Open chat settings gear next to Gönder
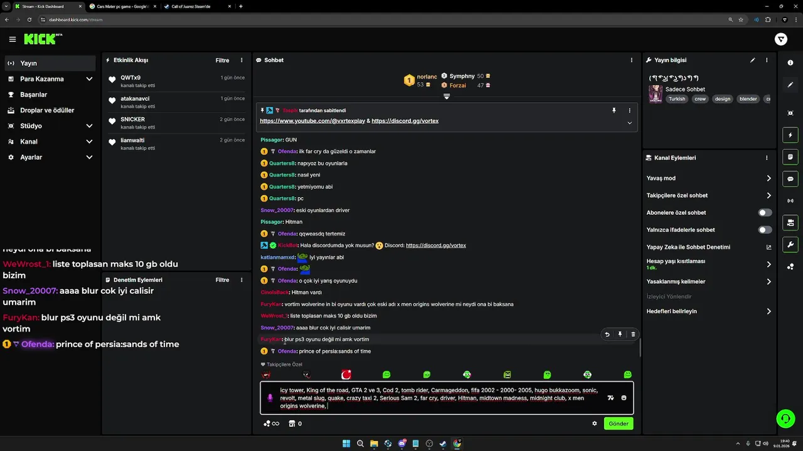This screenshot has width=803, height=451. tap(595, 423)
